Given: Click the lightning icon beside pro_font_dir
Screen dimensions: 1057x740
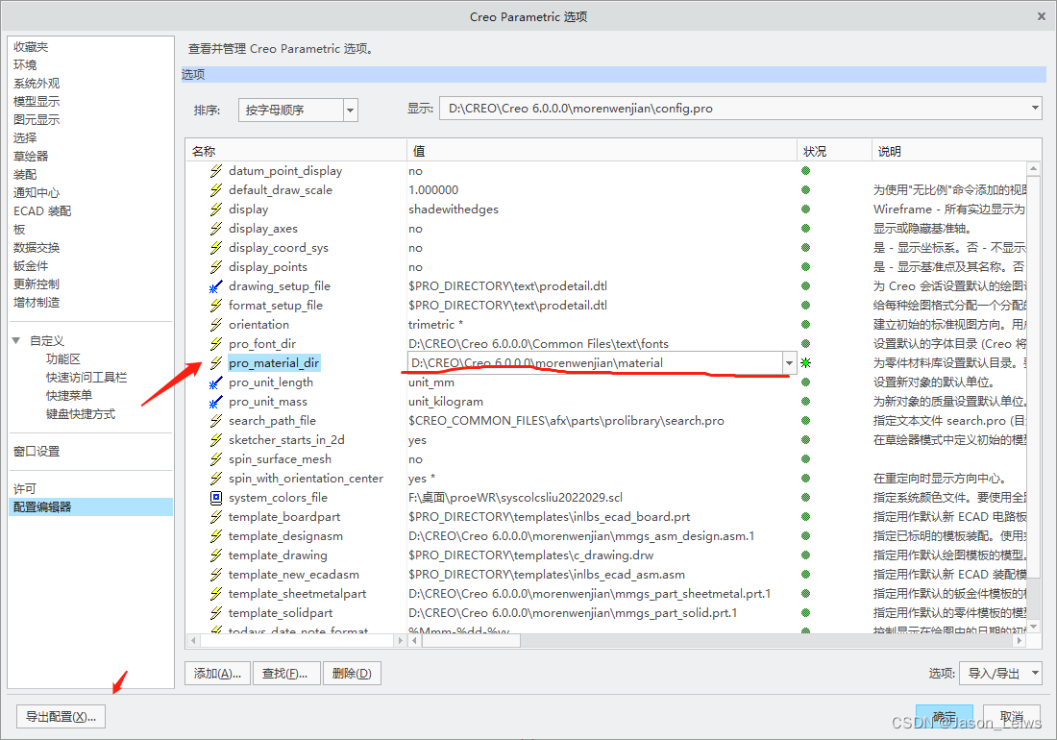Looking at the screenshot, I should [x=215, y=344].
